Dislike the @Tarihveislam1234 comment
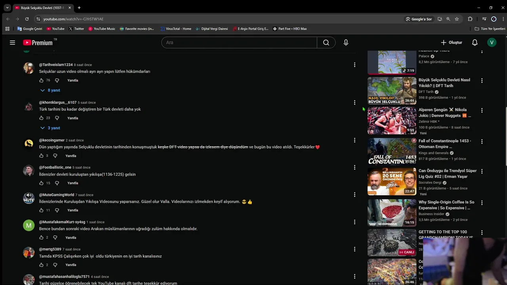Image resolution: width=507 pixels, height=285 pixels. pyautogui.click(x=57, y=80)
